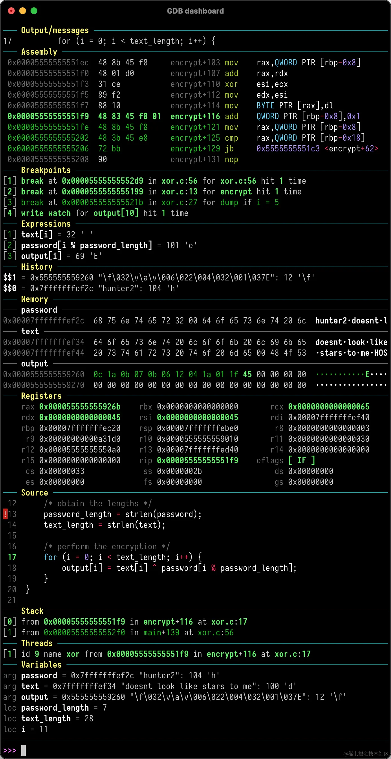The image size is (391, 759).
Task: Click the GDB dashboard window title
Action: pyautogui.click(x=195, y=11)
